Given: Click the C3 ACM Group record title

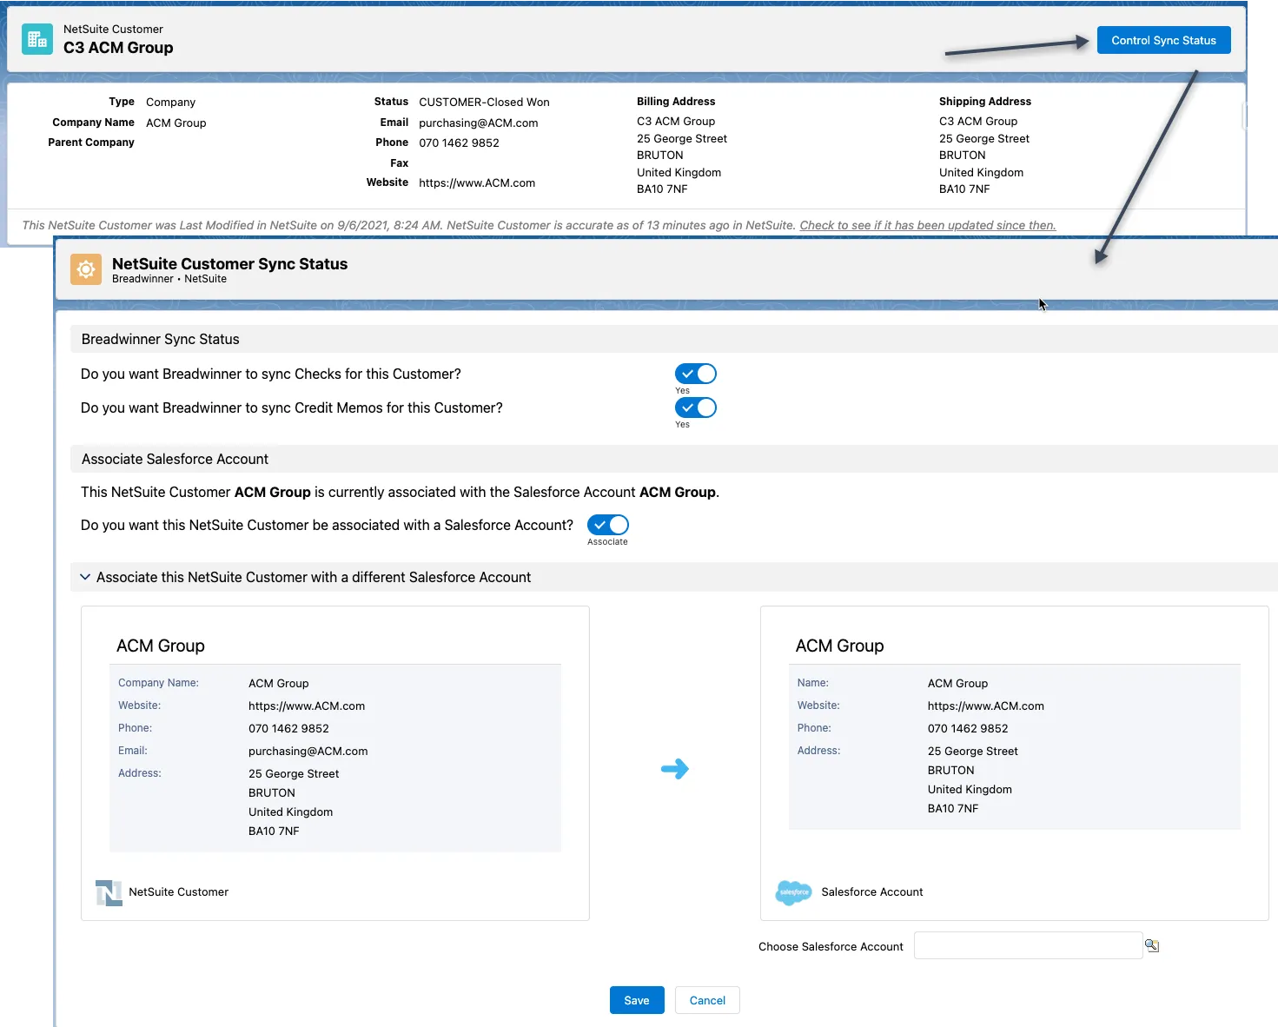Looking at the screenshot, I should coord(118,48).
